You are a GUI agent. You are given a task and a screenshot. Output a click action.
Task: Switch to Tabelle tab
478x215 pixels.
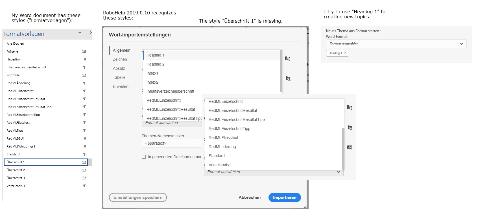[119, 77]
